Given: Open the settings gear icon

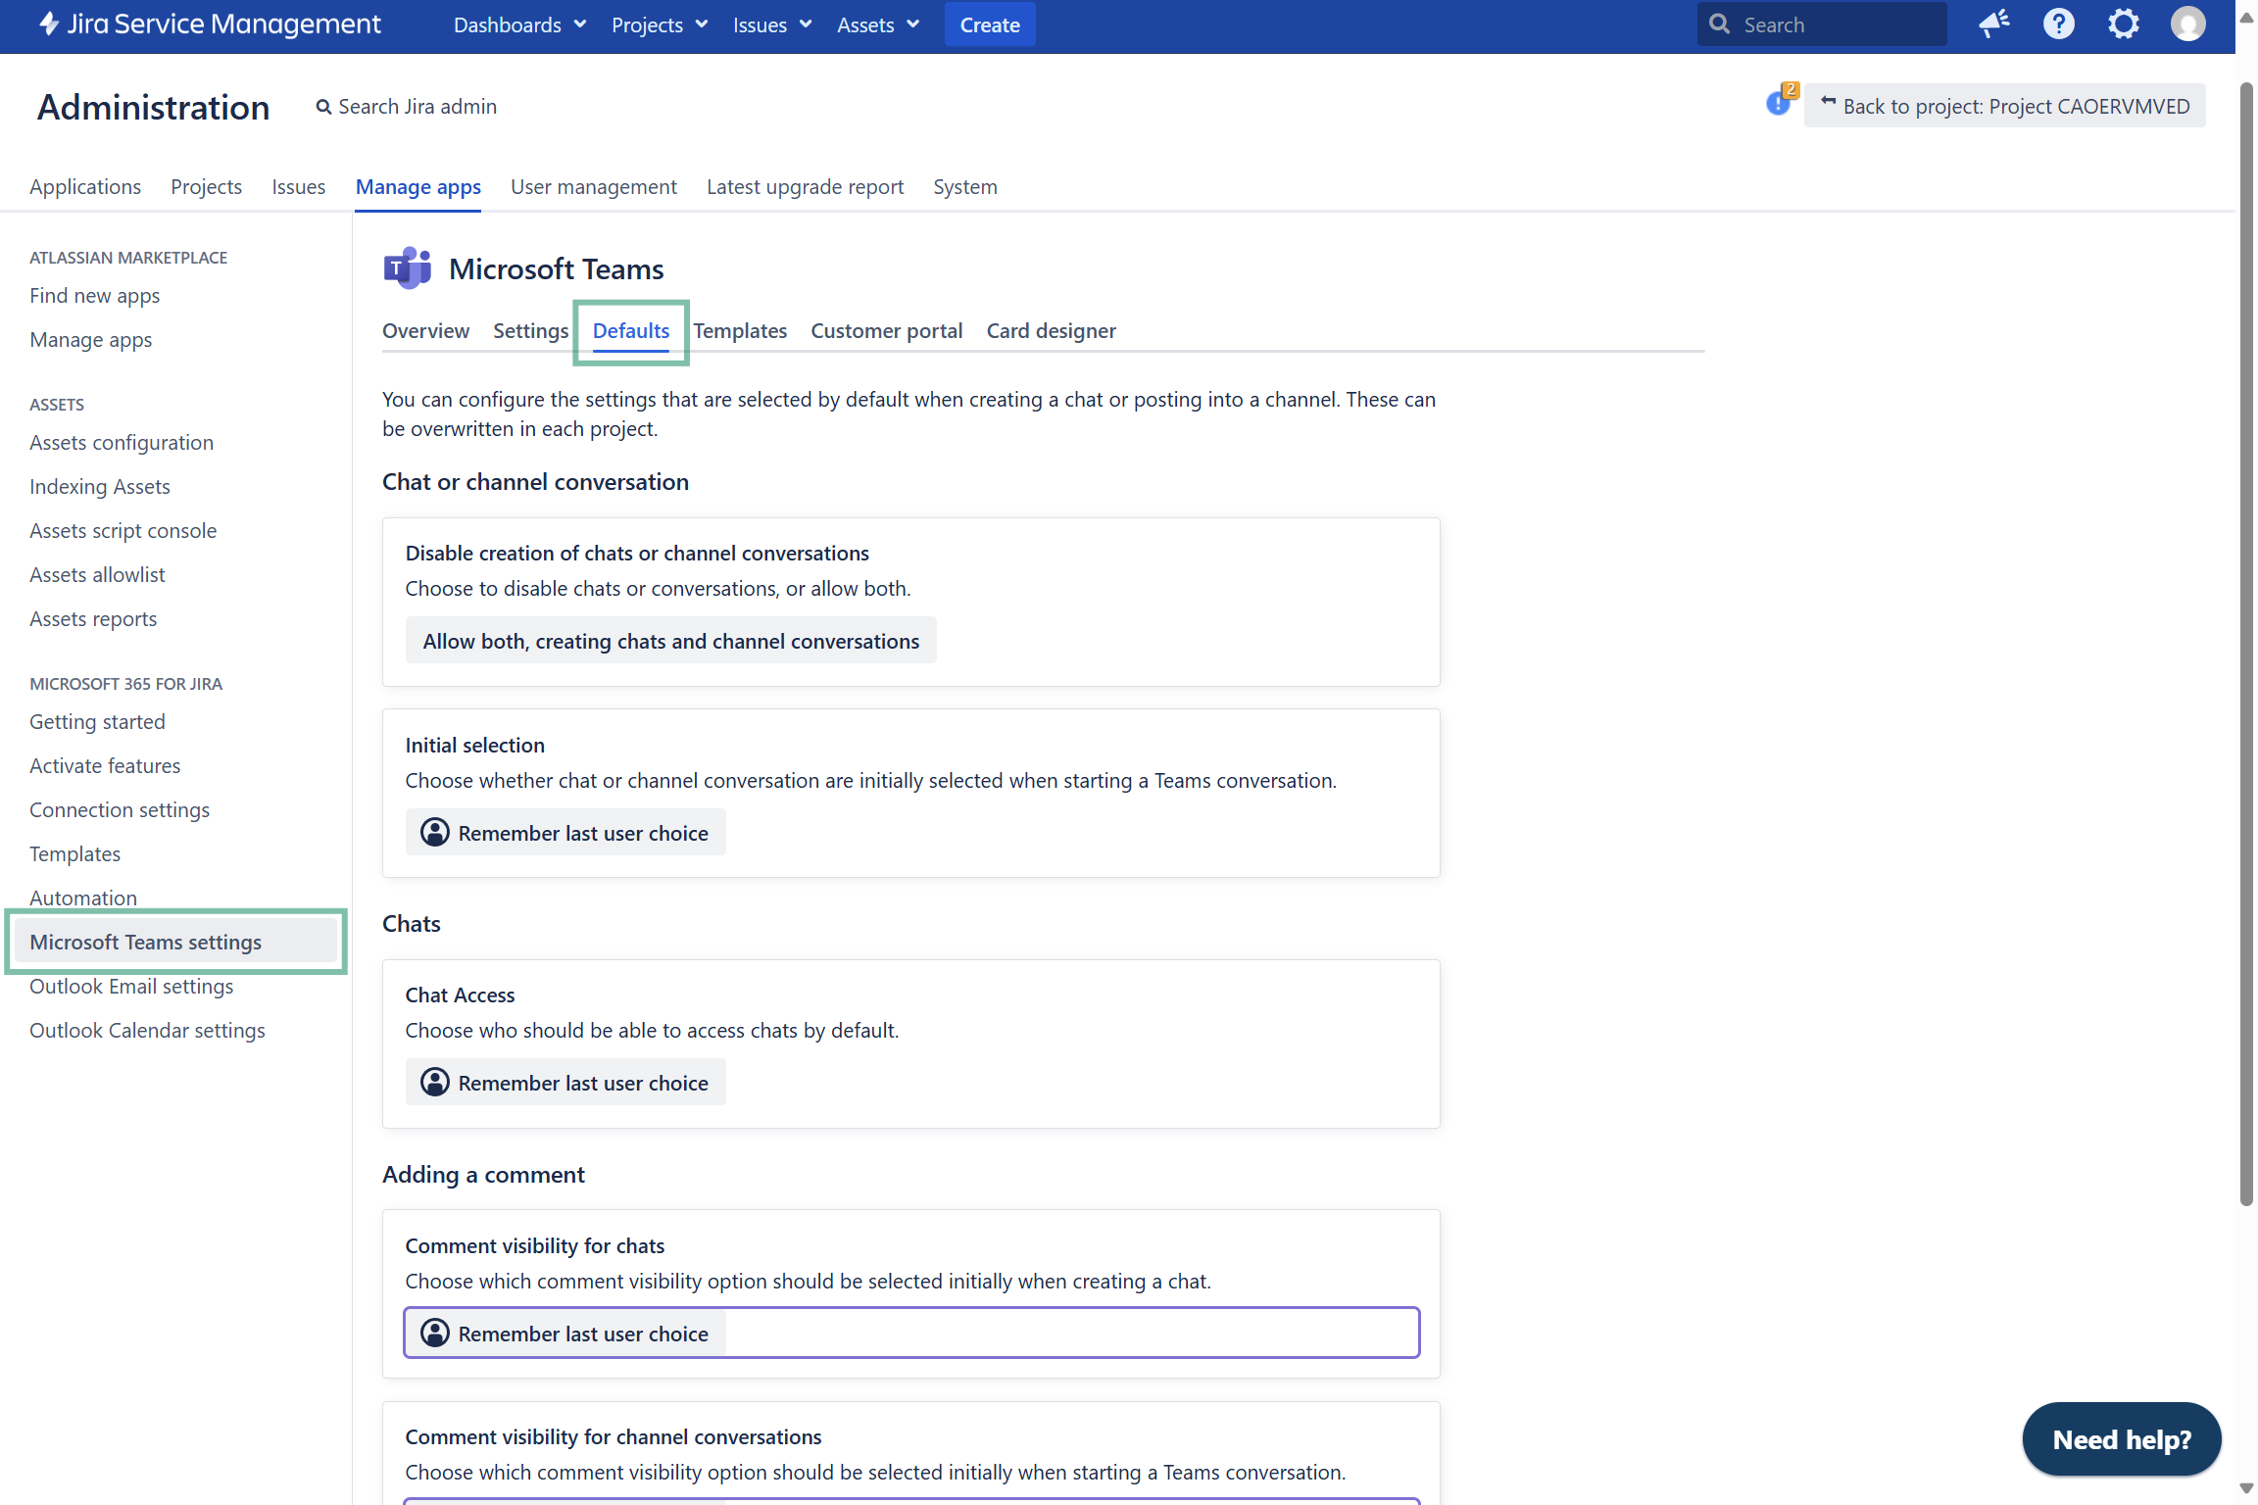Looking at the screenshot, I should point(2123,24).
